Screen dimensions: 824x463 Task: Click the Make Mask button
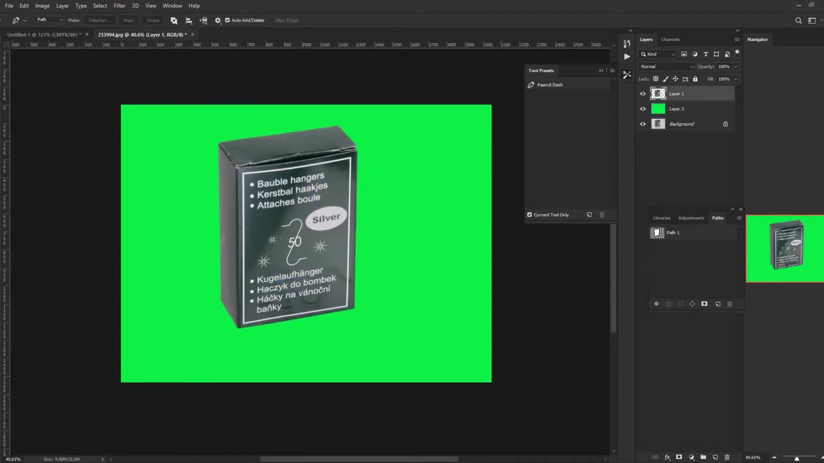click(129, 21)
